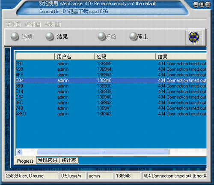
Task: Open the 文件 menu
Action: point(13,24)
